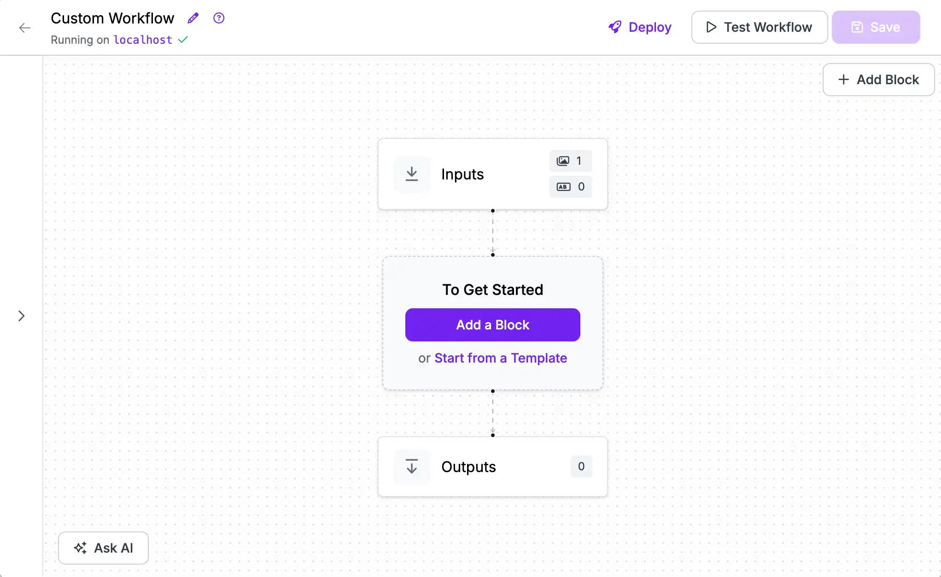Open the Deploy menu item
The height and width of the screenshot is (577, 941).
(x=639, y=27)
